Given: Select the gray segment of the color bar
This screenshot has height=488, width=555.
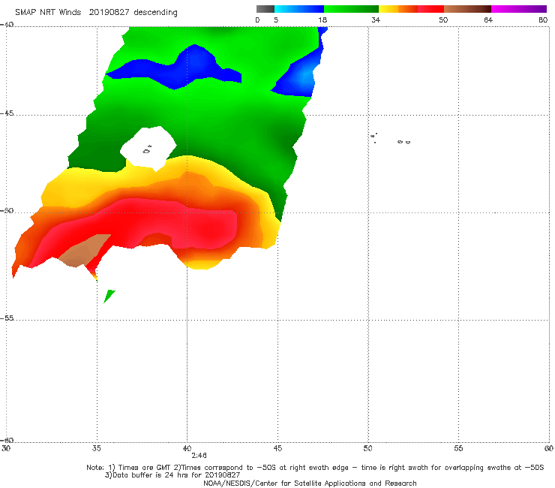Looking at the screenshot, I should [x=265, y=9].
